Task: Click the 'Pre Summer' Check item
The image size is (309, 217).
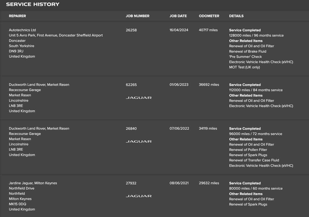Action: pos(245,57)
